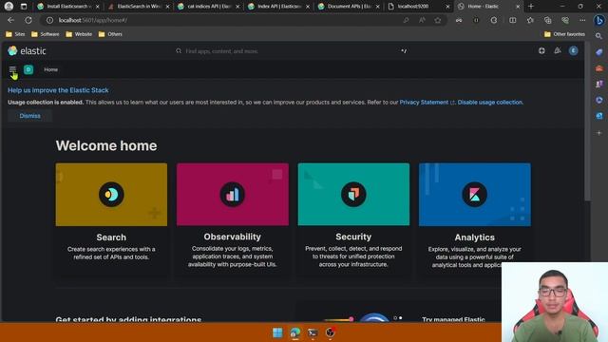The image size is (608, 342).
Task: Open the Kibana hamburger navigation menu
Action: coord(12,69)
